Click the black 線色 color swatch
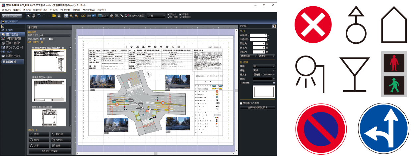Viewport: 414px width, 162px height. click(264, 79)
